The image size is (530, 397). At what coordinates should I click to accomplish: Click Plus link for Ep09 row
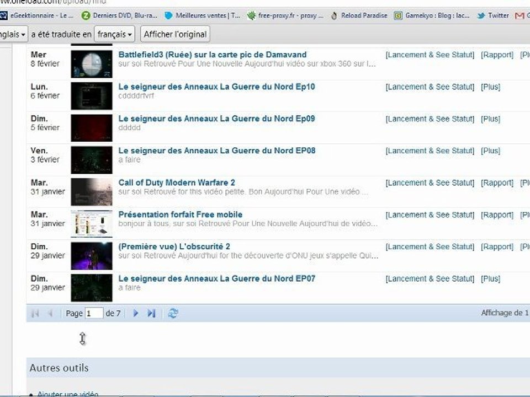click(490, 119)
